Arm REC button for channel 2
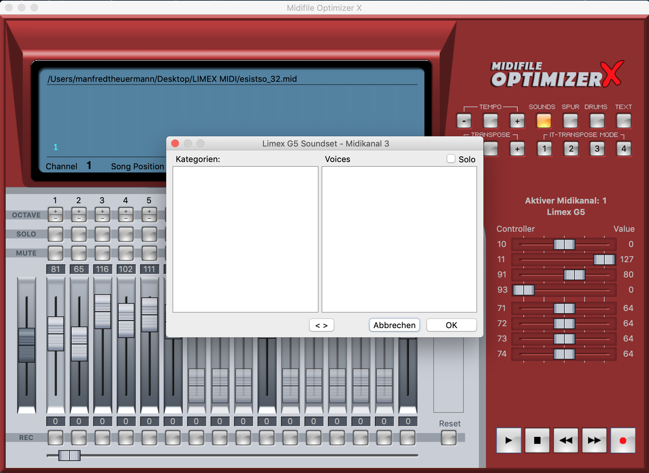This screenshot has width=649, height=473. 79,438
